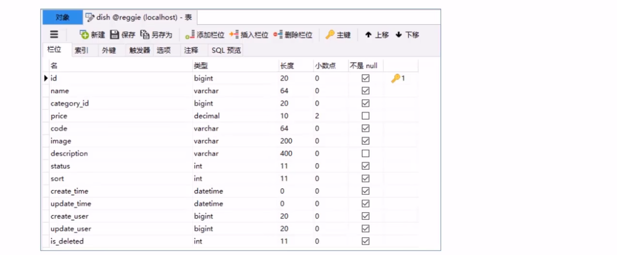The height and width of the screenshot is (255, 617).
Task: Switch to the 注释 (Comment) tab
Action: tap(191, 50)
